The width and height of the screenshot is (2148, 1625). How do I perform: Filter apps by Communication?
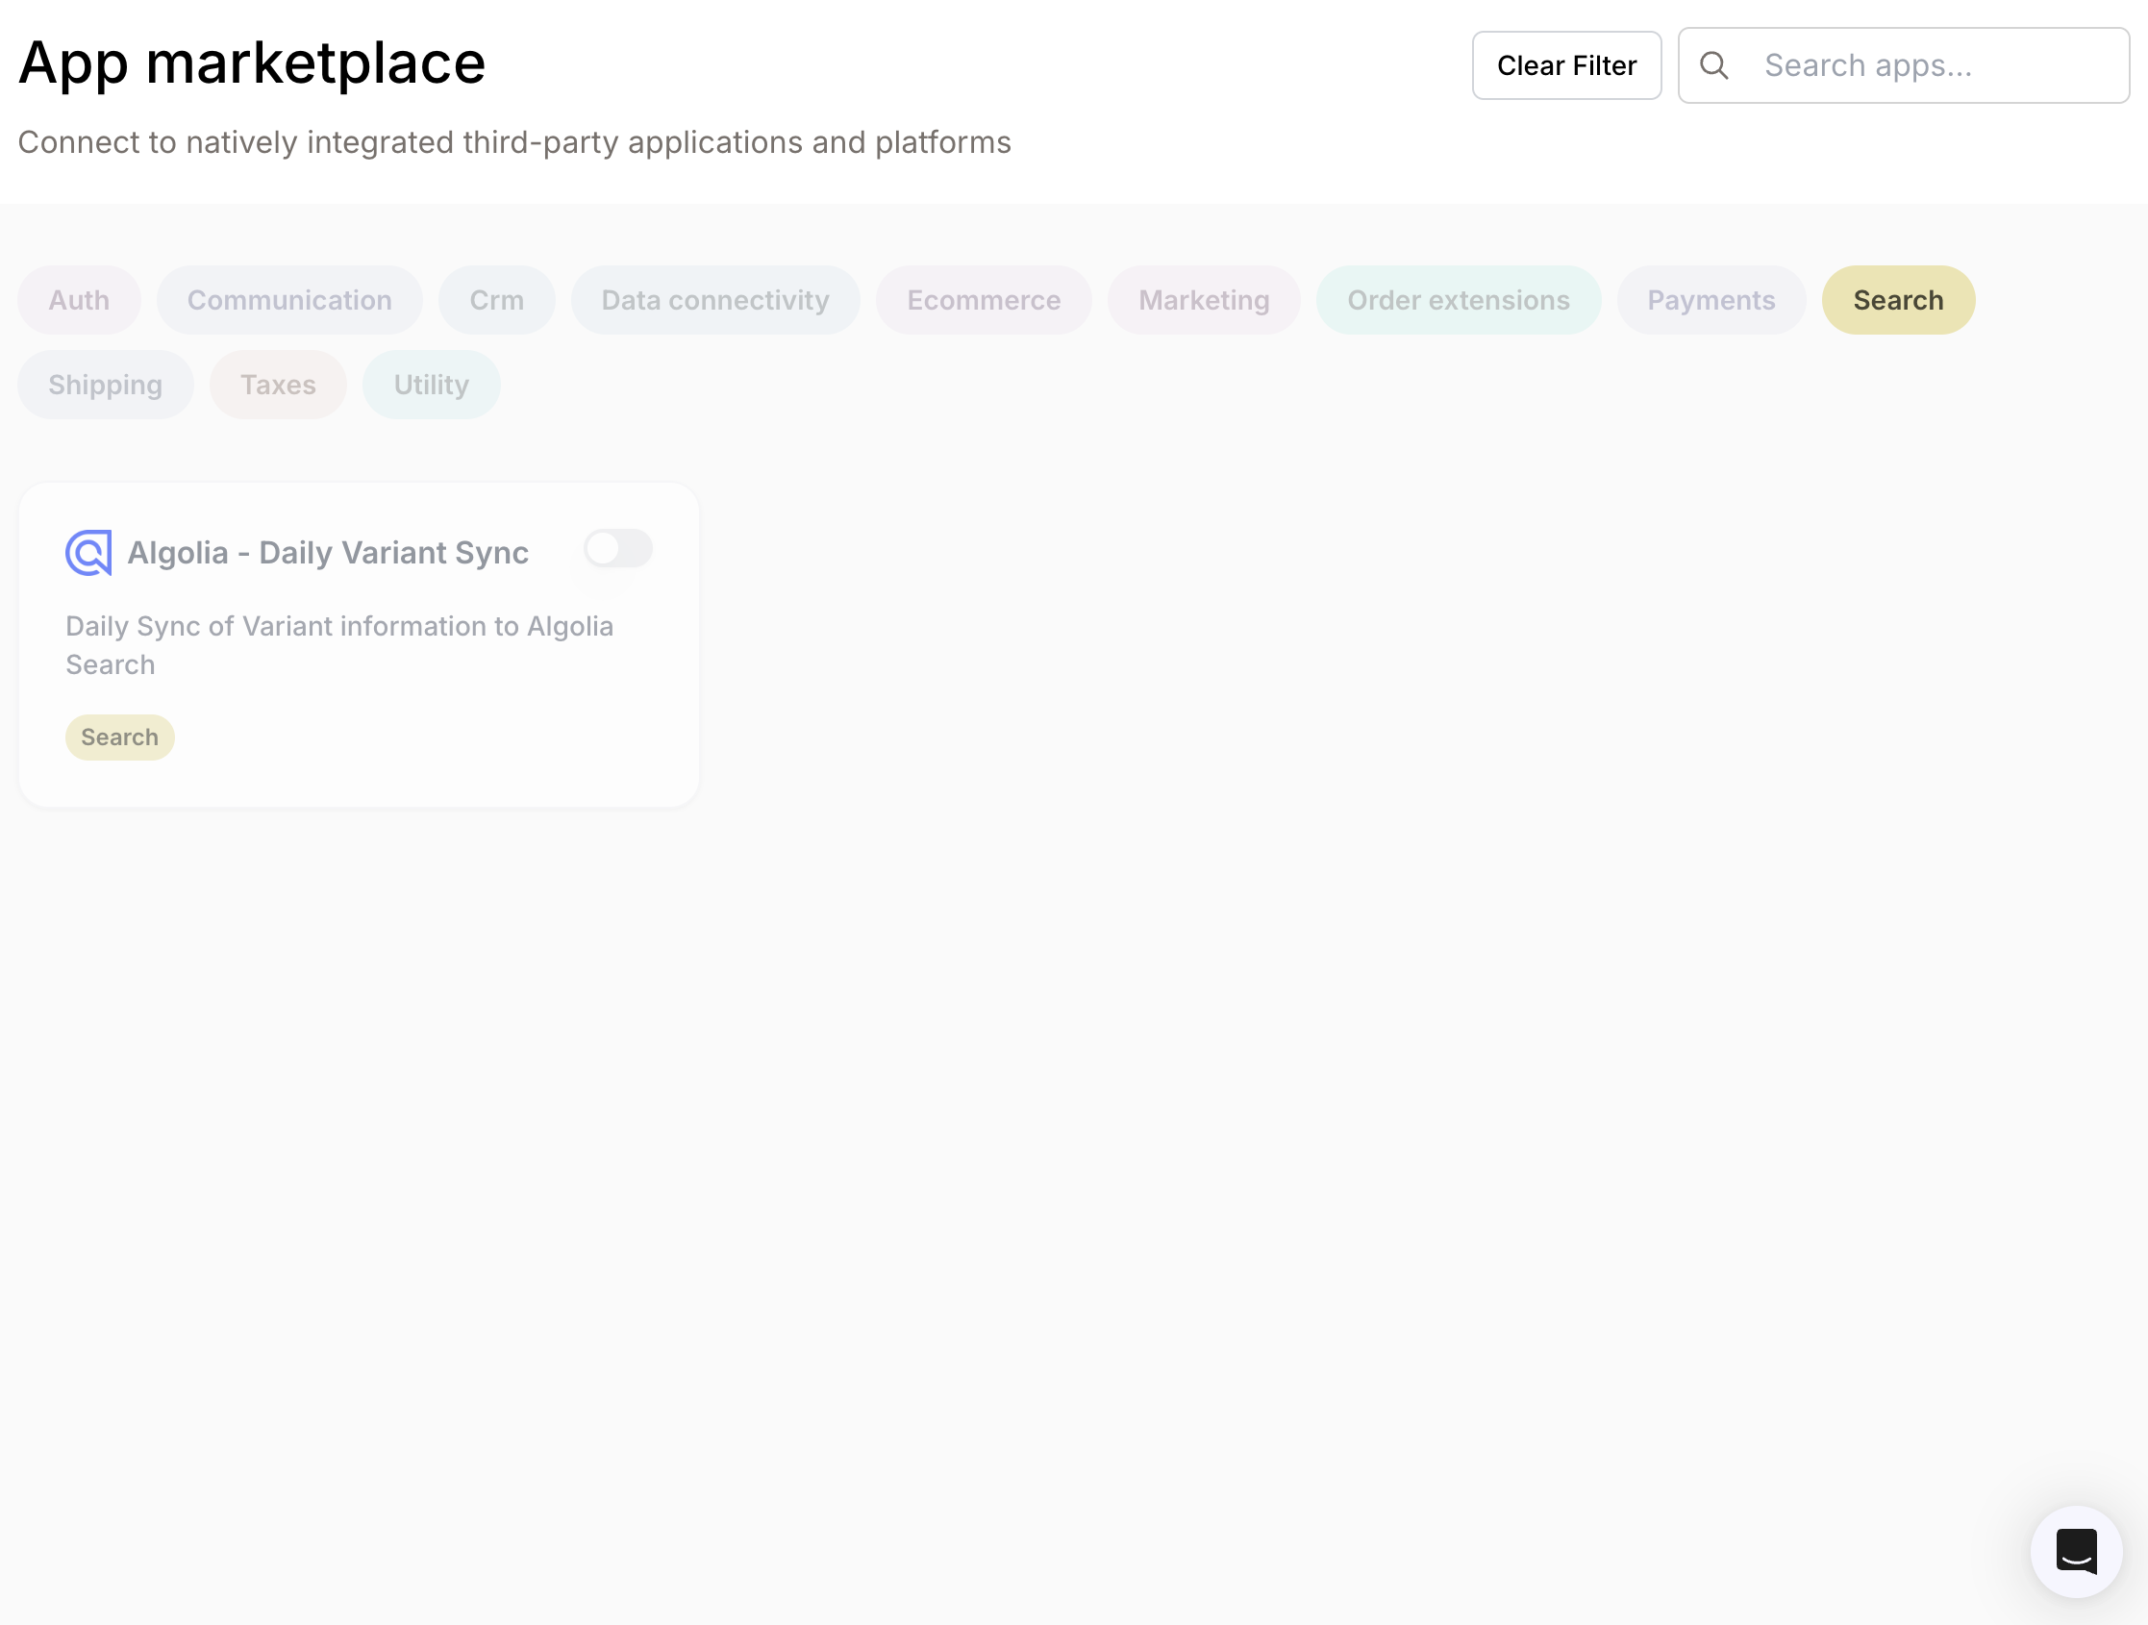pyautogui.click(x=289, y=299)
